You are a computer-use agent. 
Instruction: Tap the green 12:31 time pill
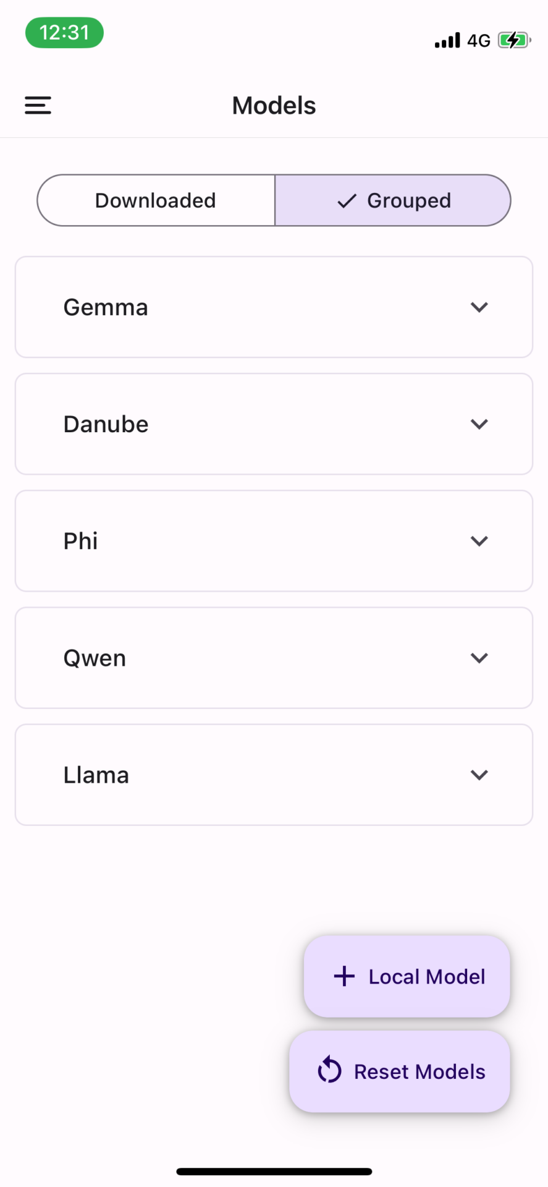[x=64, y=33]
